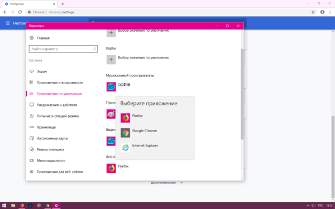Open File Explorer from the taskbar
This screenshot has height=209, width=335.
click(13, 205)
